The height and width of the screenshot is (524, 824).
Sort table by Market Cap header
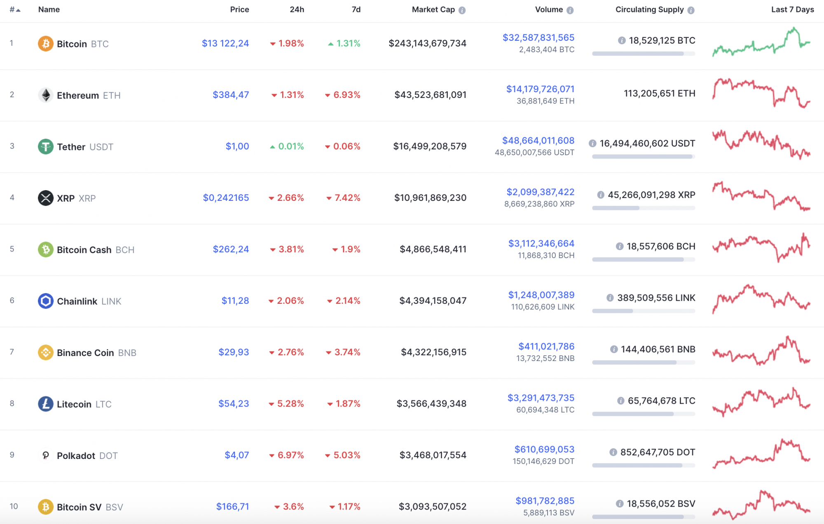(433, 9)
